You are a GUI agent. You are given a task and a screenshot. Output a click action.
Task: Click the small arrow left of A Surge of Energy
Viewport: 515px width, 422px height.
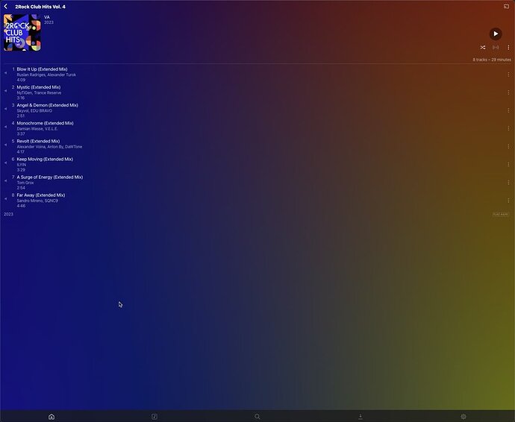click(5, 181)
